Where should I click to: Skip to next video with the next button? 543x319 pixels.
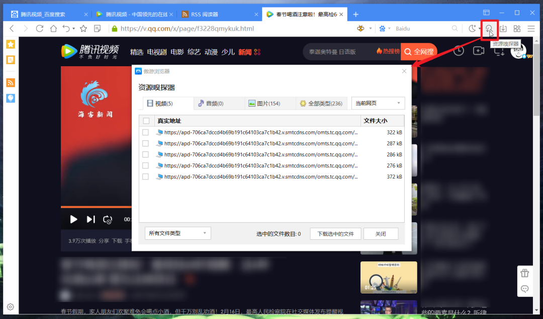point(90,219)
